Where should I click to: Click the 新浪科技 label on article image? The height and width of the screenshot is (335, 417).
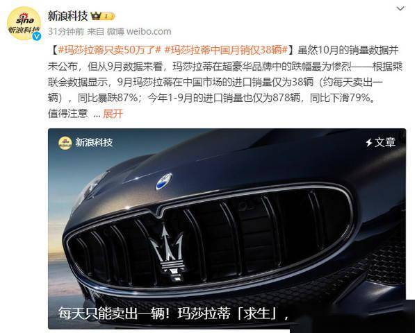click(94, 143)
